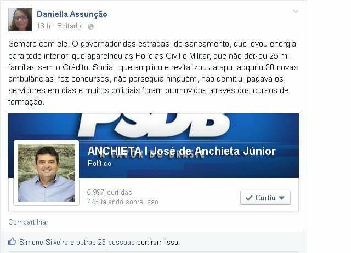Click the post text body
The height and width of the screenshot is (253, 351).
click(x=153, y=73)
